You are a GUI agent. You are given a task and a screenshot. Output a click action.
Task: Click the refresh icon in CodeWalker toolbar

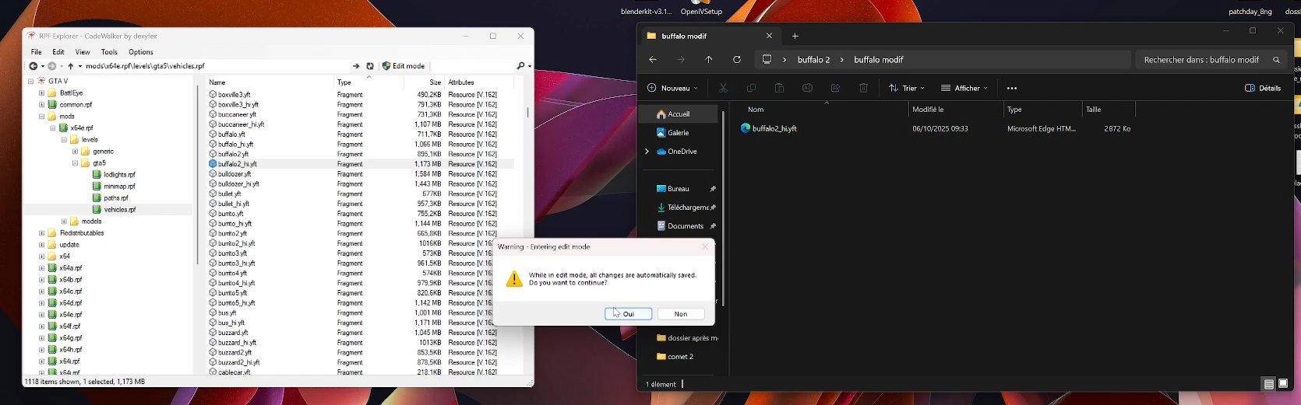pos(370,66)
